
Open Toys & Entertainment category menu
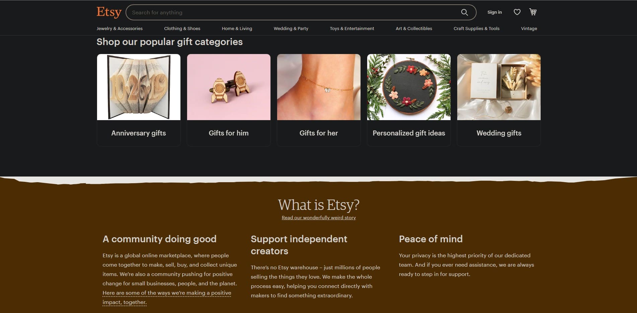point(352,28)
